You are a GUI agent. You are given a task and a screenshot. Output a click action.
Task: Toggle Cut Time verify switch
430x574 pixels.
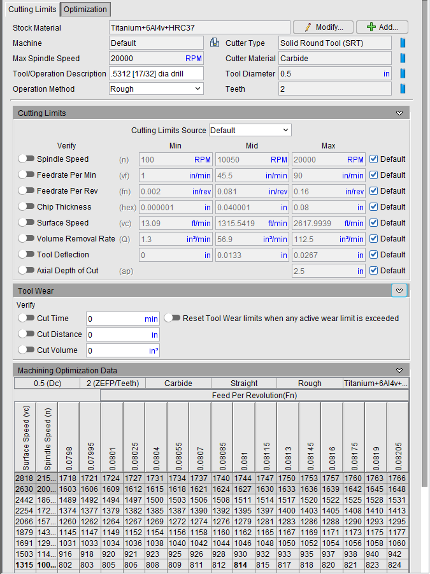tap(26, 318)
